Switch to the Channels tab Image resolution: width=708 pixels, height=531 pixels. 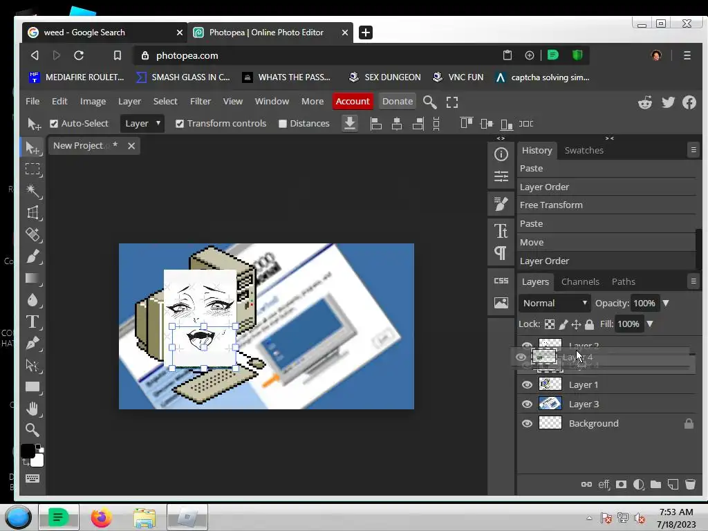click(x=580, y=282)
